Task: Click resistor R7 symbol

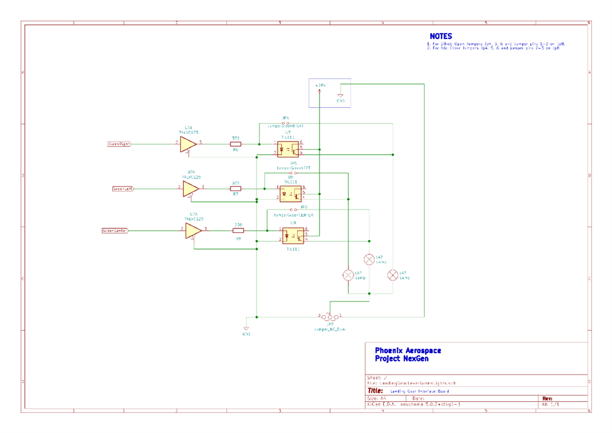Action: [235, 189]
